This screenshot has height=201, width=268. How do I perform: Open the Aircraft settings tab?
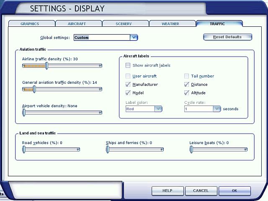coord(77,24)
